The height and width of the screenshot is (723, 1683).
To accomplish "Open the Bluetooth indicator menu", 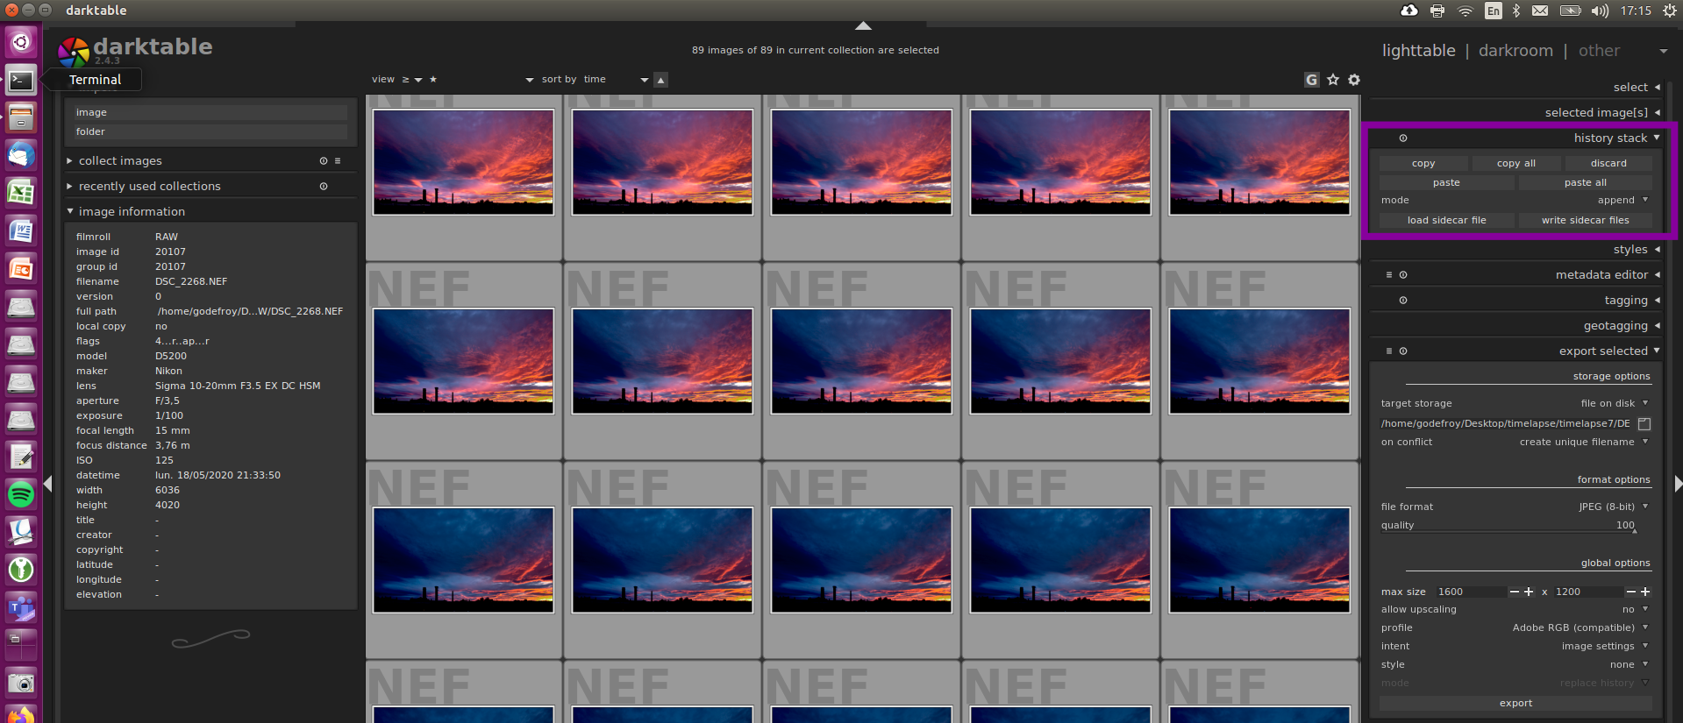I will (x=1516, y=11).
